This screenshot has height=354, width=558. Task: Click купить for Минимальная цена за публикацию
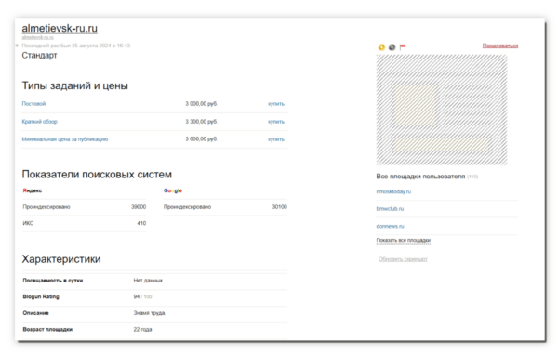coord(276,139)
